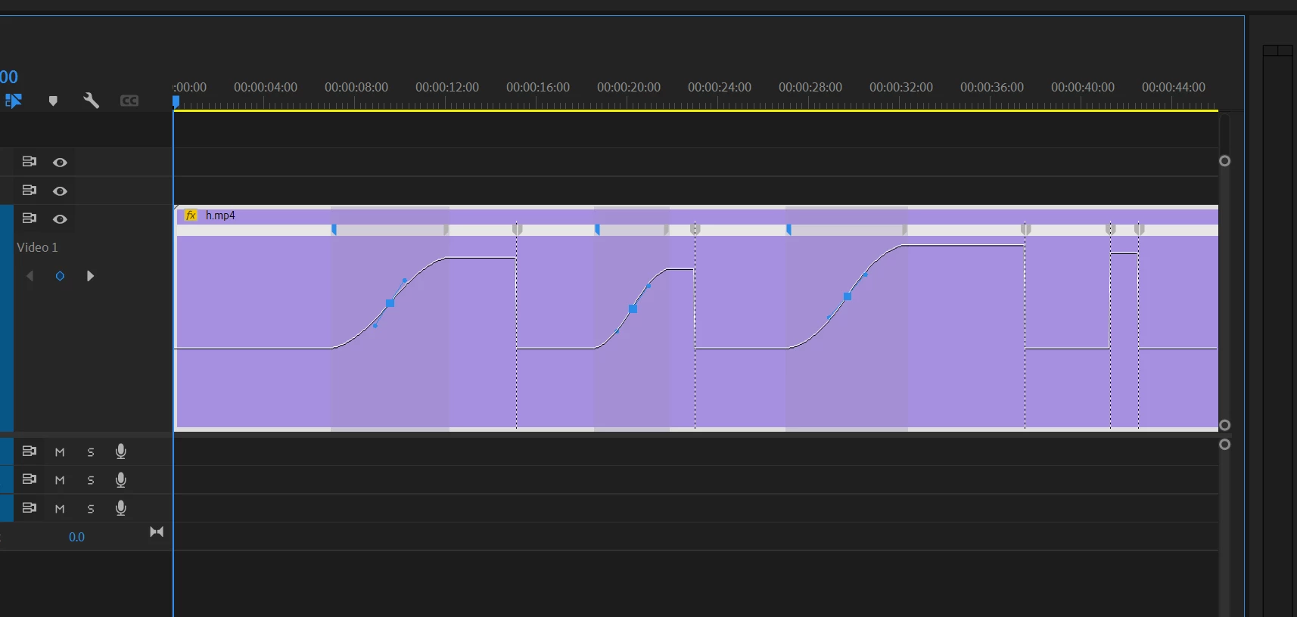Open timeline display settings wrench
The height and width of the screenshot is (617, 1297).
tap(91, 101)
